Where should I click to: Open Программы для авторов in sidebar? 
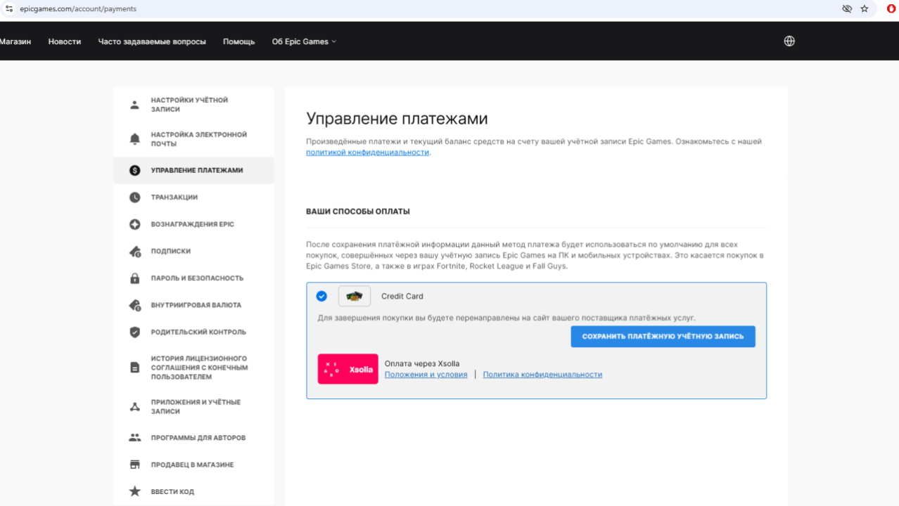[x=193, y=438]
